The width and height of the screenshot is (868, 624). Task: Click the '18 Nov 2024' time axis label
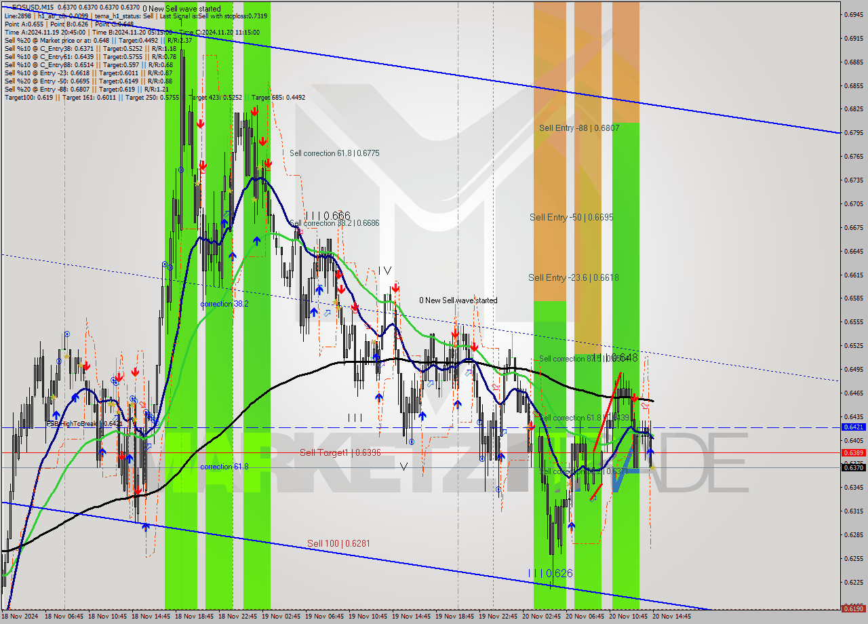click(19, 617)
